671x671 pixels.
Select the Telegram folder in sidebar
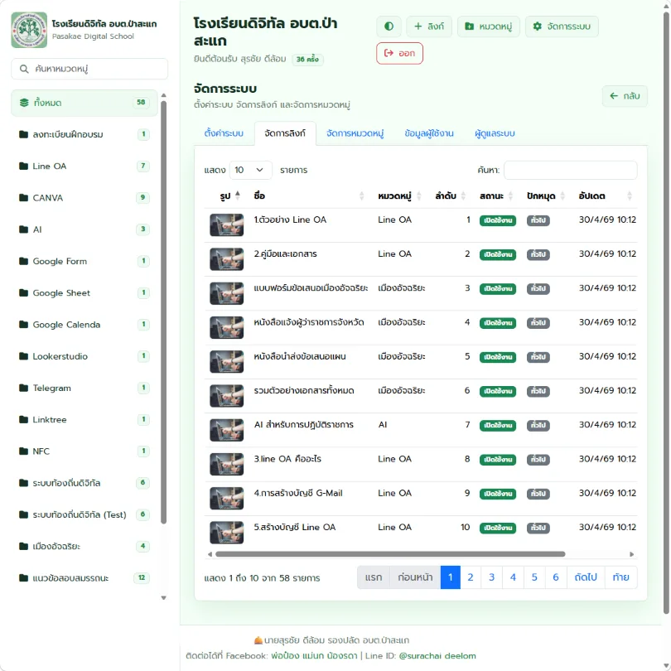point(84,388)
